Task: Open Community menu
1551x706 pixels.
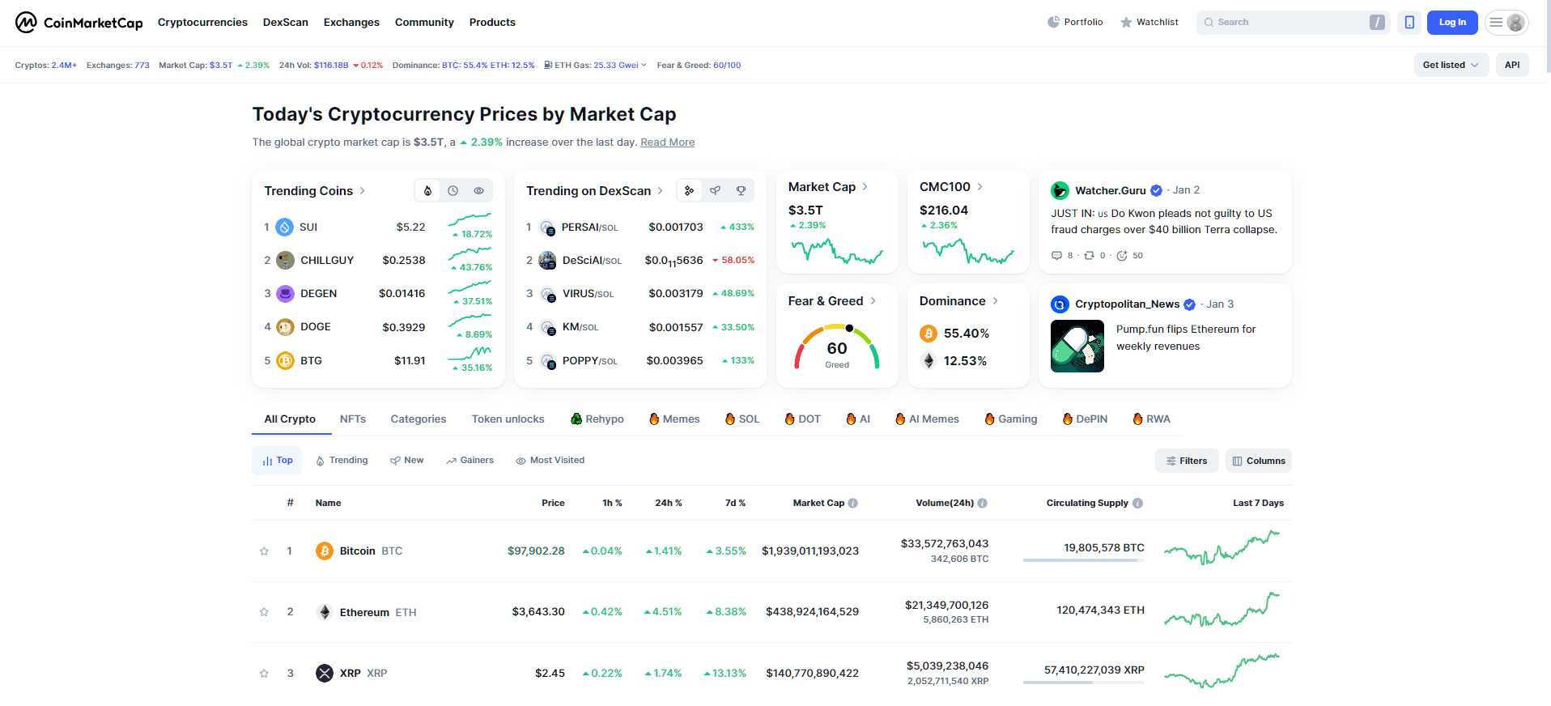Action: pyautogui.click(x=424, y=23)
